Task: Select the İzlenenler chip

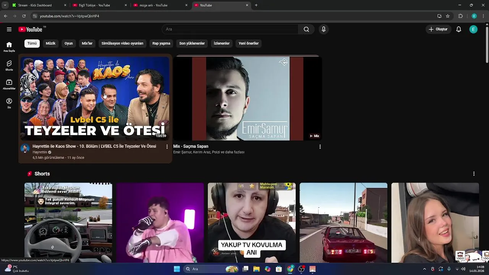Action: click(x=222, y=44)
